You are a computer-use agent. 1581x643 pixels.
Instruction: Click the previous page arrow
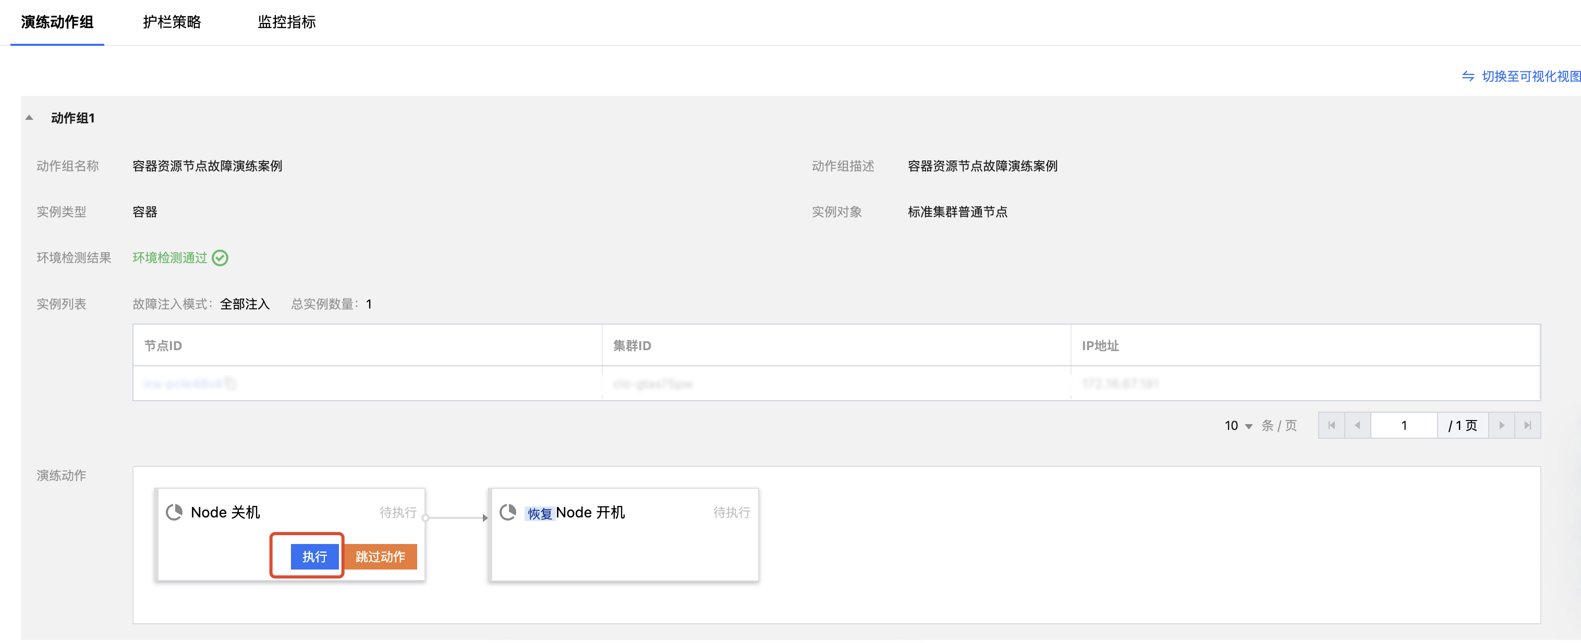pos(1358,425)
